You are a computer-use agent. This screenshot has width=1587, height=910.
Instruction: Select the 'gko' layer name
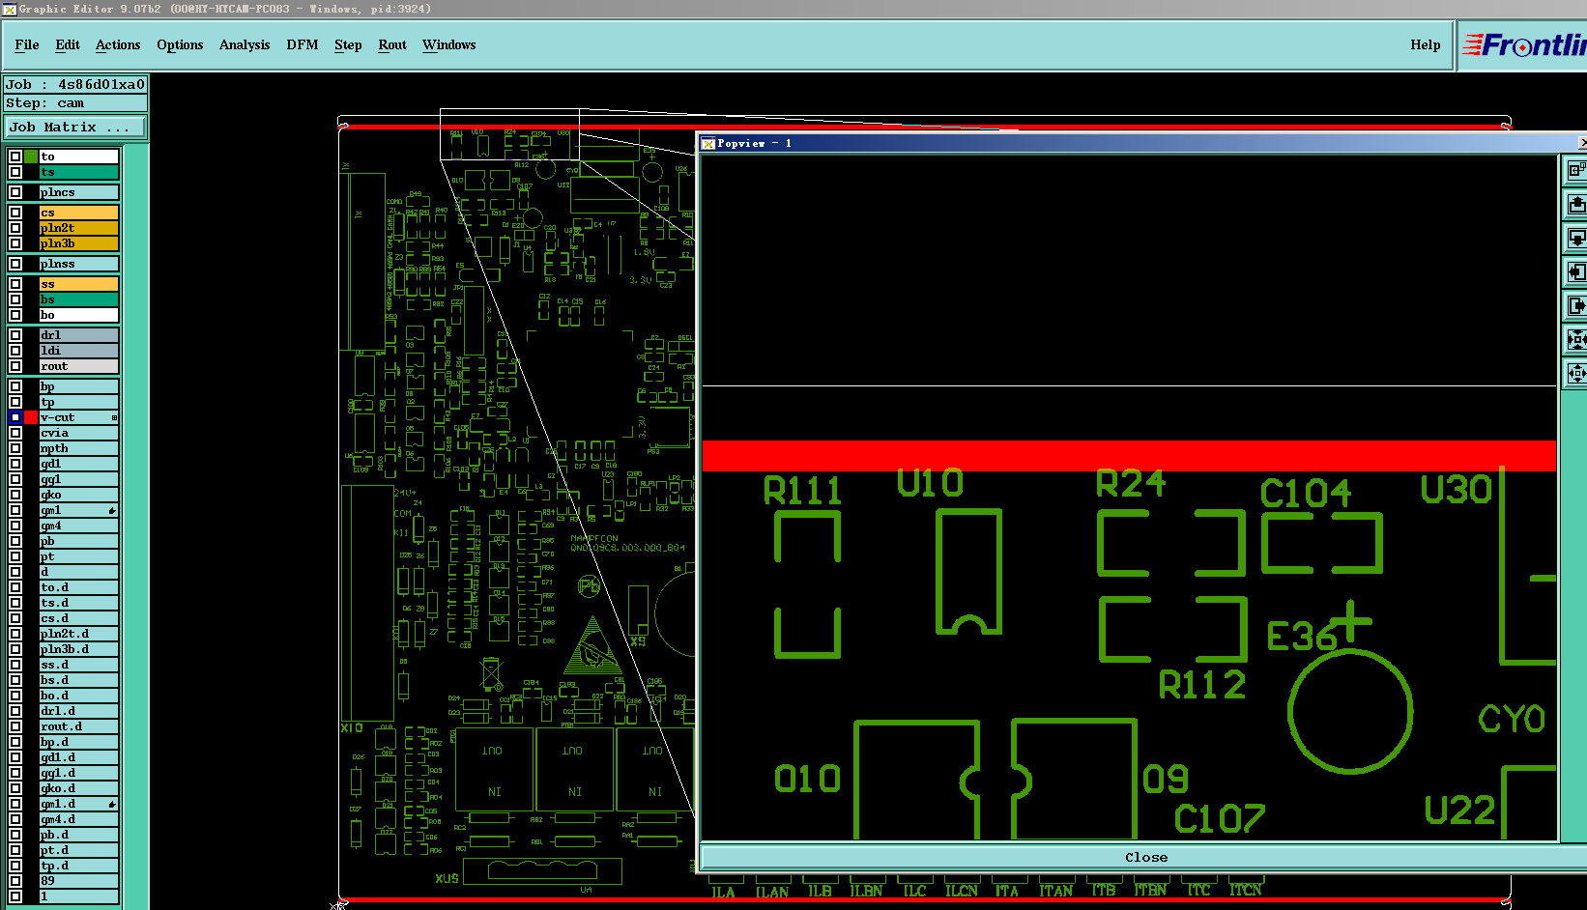[78, 495]
